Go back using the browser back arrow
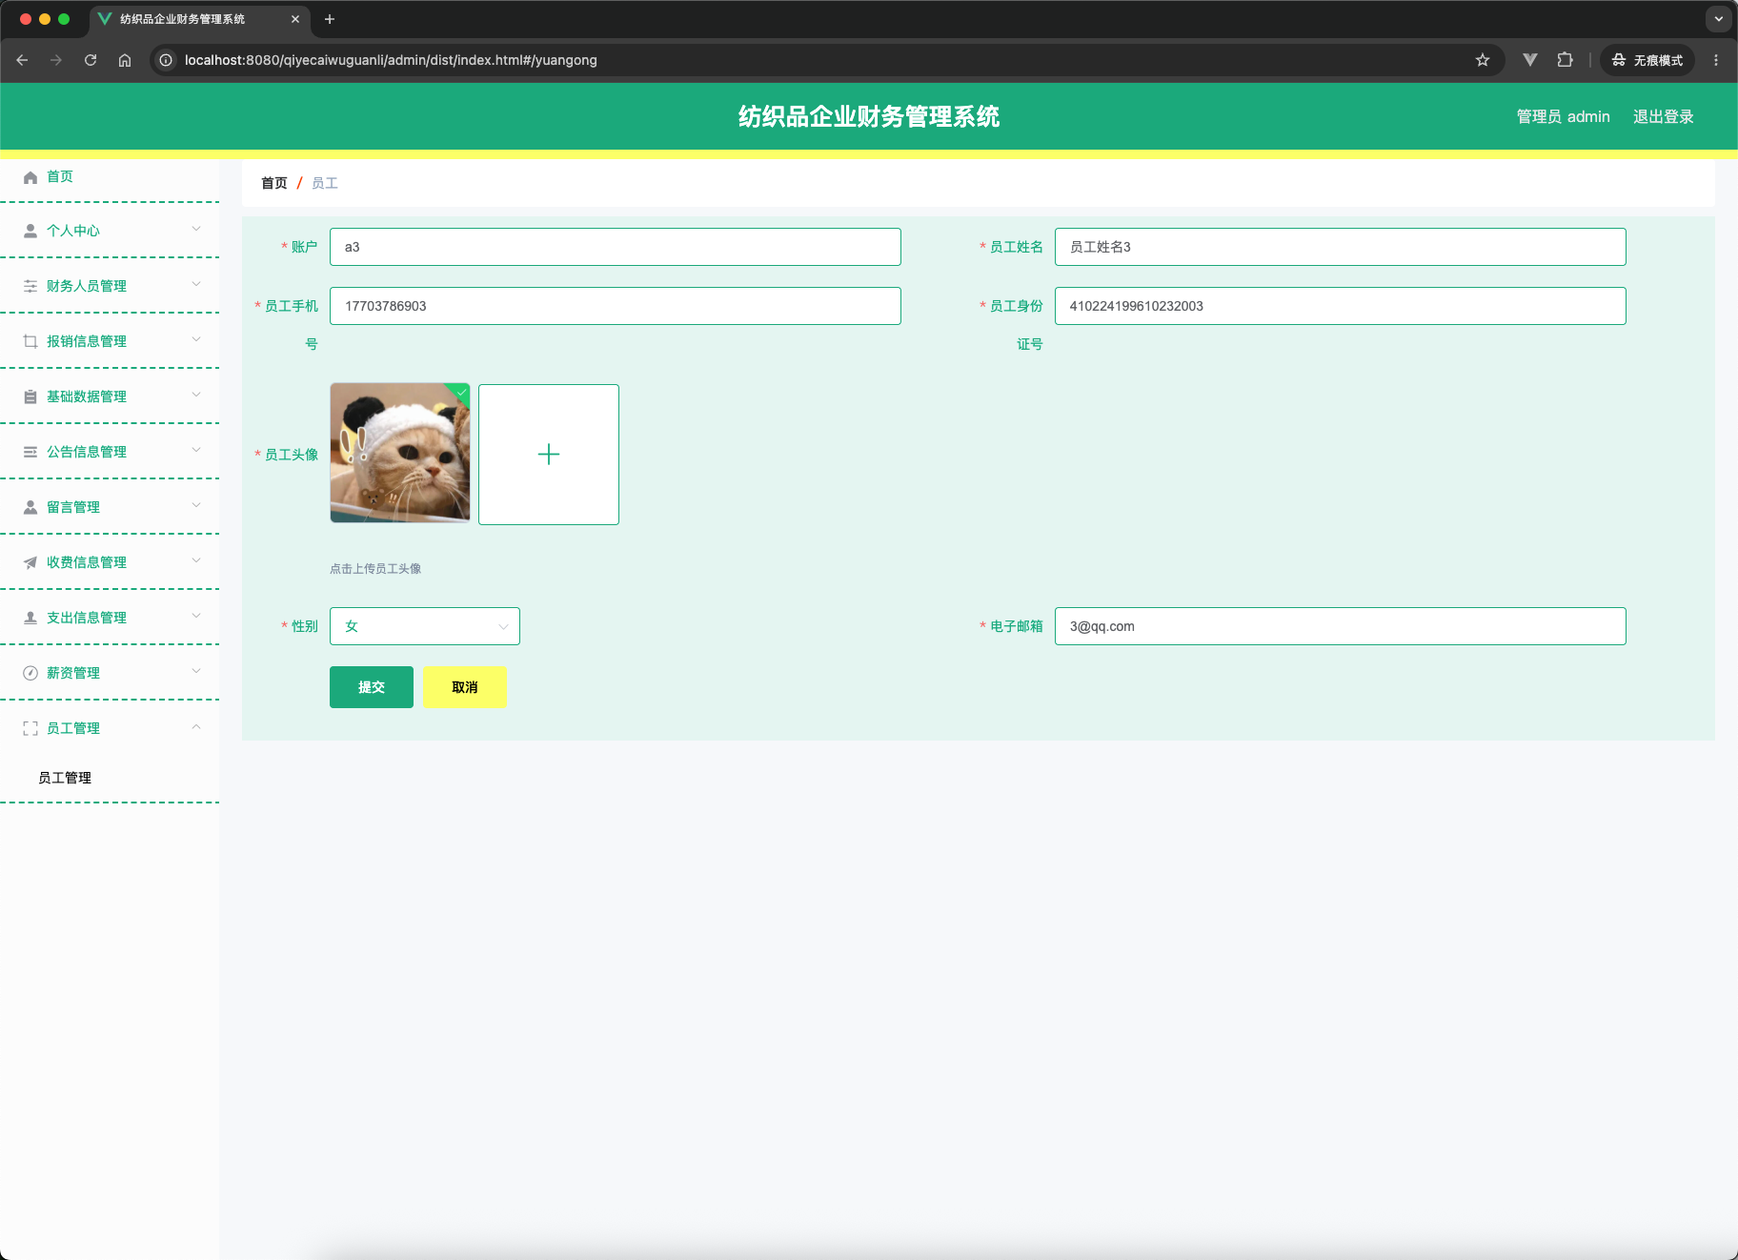This screenshot has height=1260, width=1738. point(22,60)
